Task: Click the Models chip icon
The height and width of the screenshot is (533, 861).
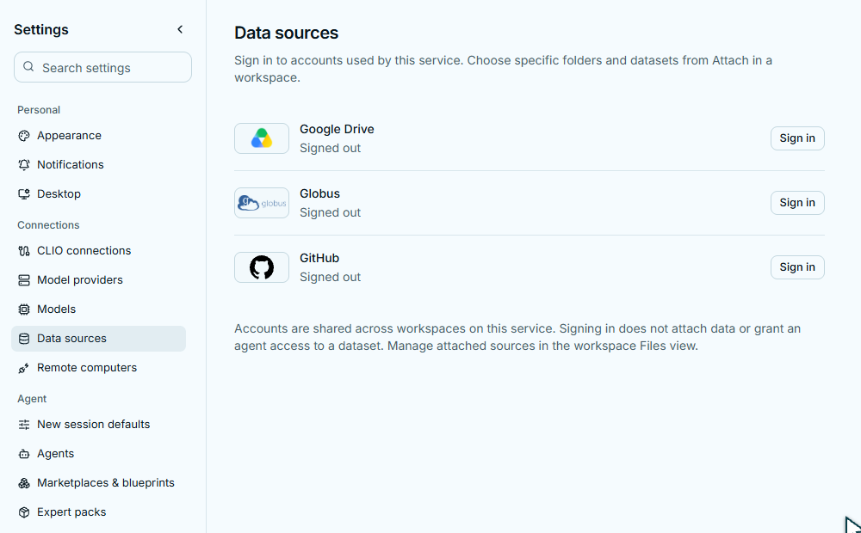Action: [24, 309]
